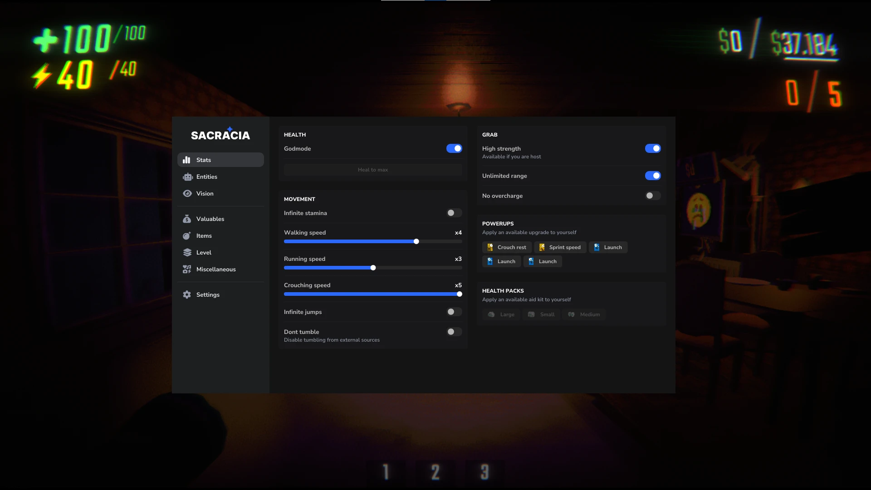
Task: Open the Vision section
Action: click(x=204, y=193)
